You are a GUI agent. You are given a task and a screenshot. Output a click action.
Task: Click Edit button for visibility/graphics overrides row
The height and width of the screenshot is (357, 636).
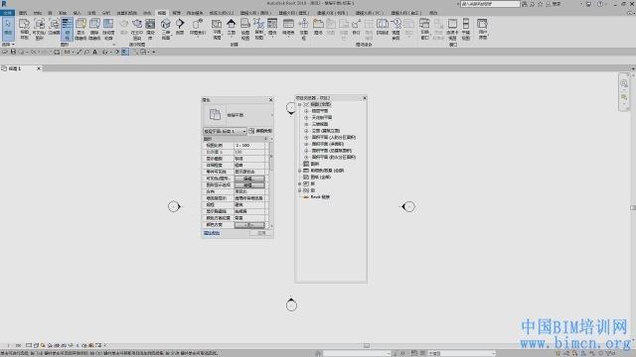249,178
